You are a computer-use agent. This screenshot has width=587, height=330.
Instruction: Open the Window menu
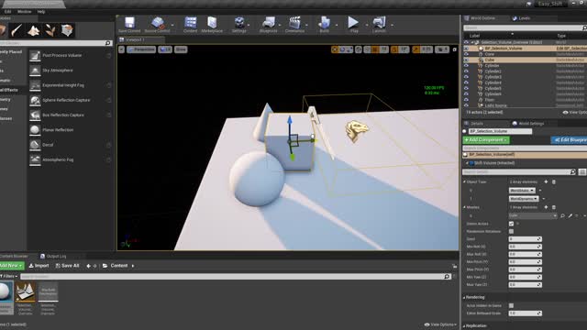pos(25,12)
